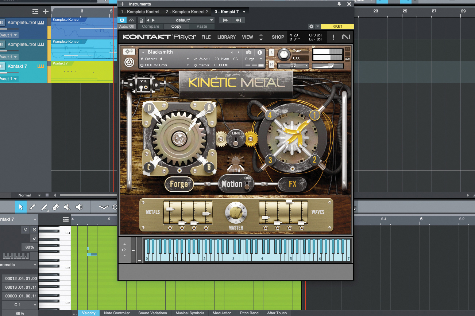Click the FX button
Screen dimensions: 475x316
coord(293,184)
